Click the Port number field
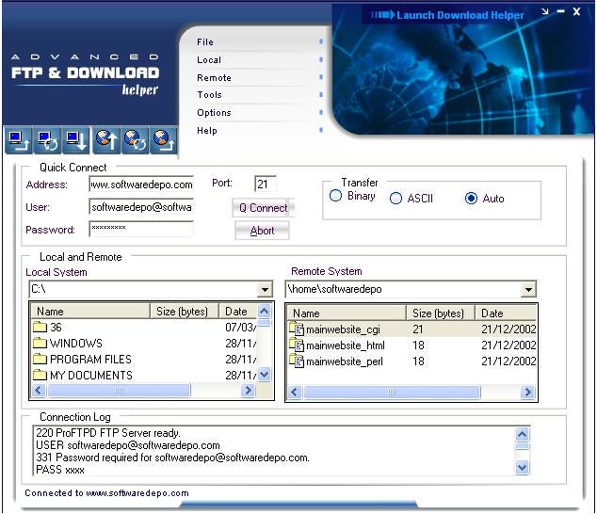 (x=265, y=184)
